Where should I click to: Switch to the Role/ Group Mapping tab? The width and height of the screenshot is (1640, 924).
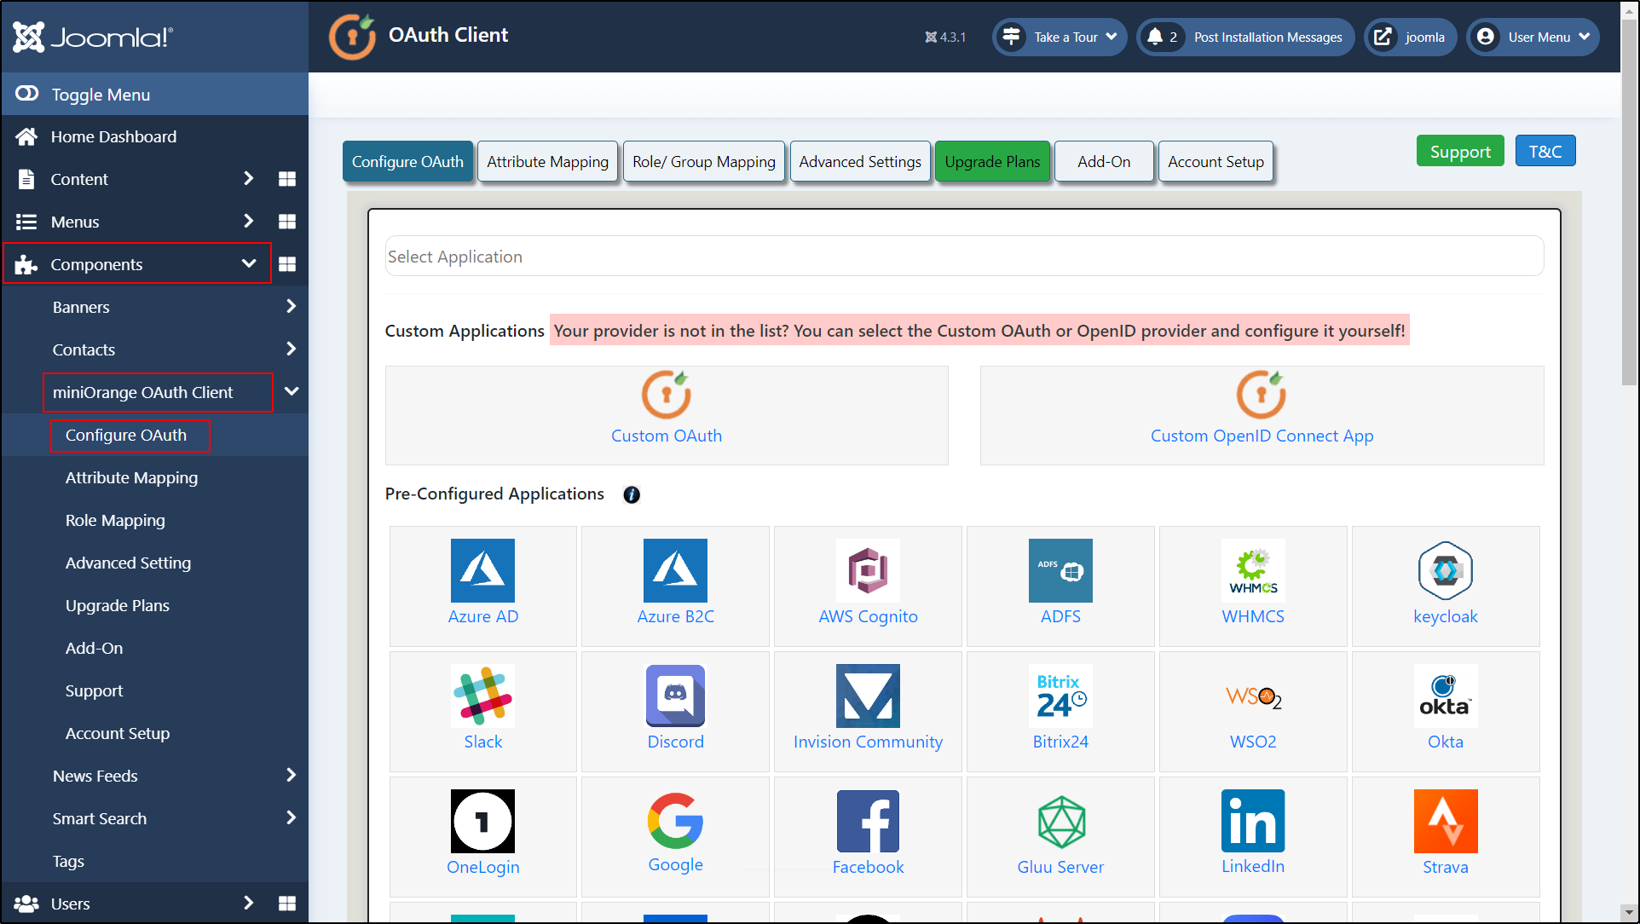coord(704,162)
